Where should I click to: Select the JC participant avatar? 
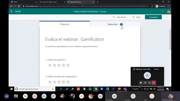coord(82,96)
